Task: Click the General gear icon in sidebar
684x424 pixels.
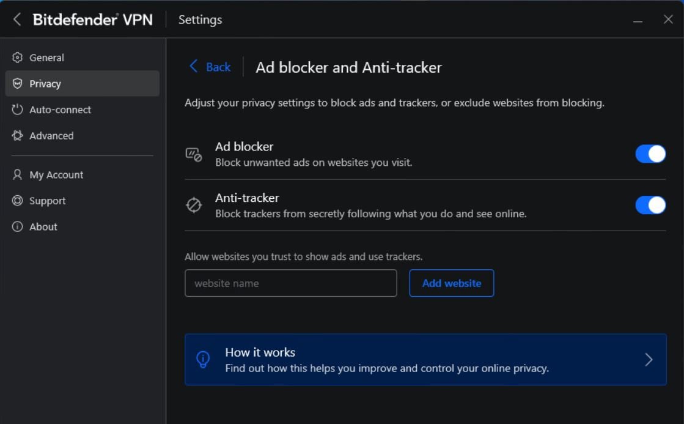Action: [17, 58]
